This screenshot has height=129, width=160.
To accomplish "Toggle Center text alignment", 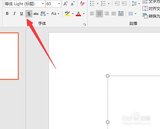I will [x=99, y=14].
